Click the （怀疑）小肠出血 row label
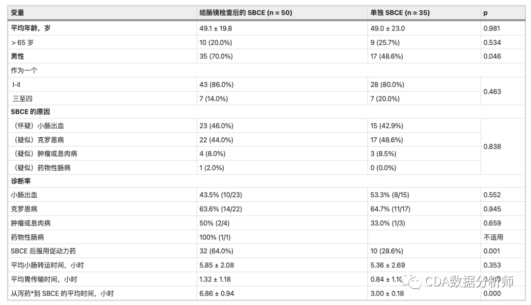 (x=37, y=126)
